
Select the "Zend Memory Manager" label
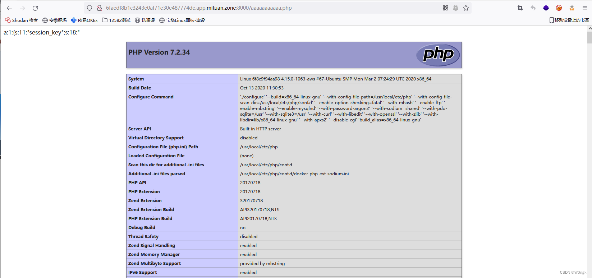click(154, 255)
